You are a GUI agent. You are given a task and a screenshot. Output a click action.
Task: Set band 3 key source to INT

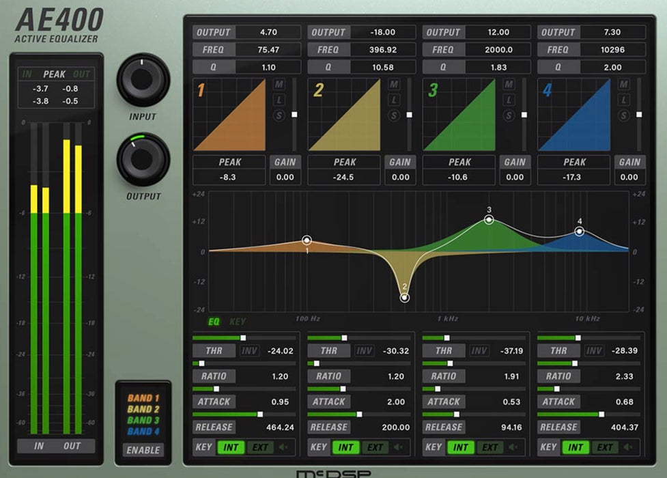point(461,448)
